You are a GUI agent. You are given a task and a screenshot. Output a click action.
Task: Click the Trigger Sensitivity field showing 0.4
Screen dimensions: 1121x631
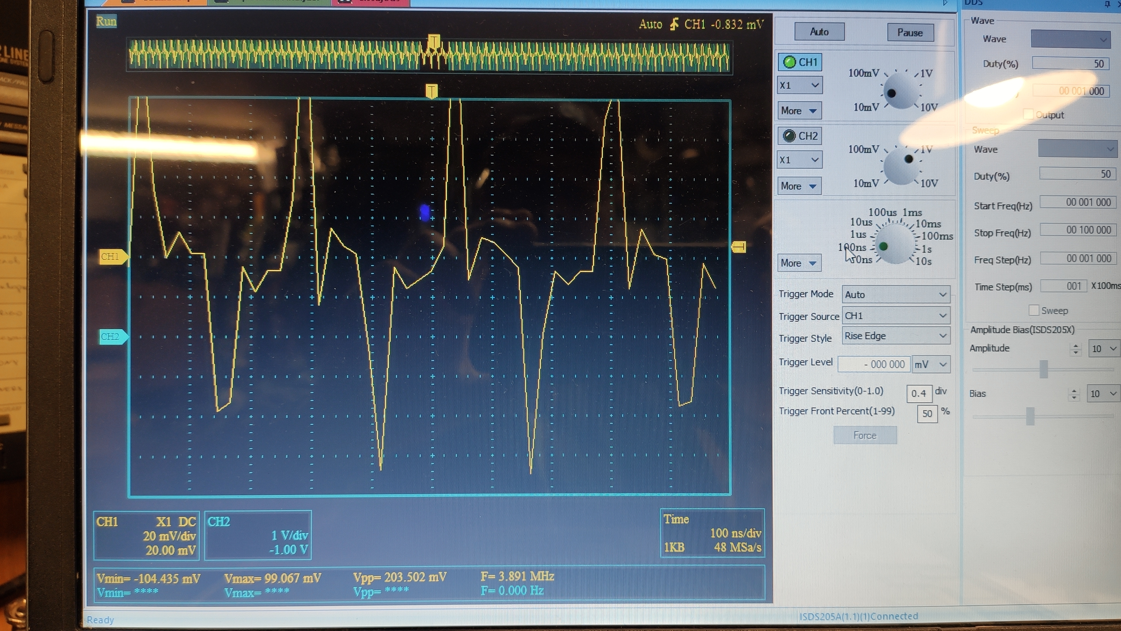coord(919,393)
